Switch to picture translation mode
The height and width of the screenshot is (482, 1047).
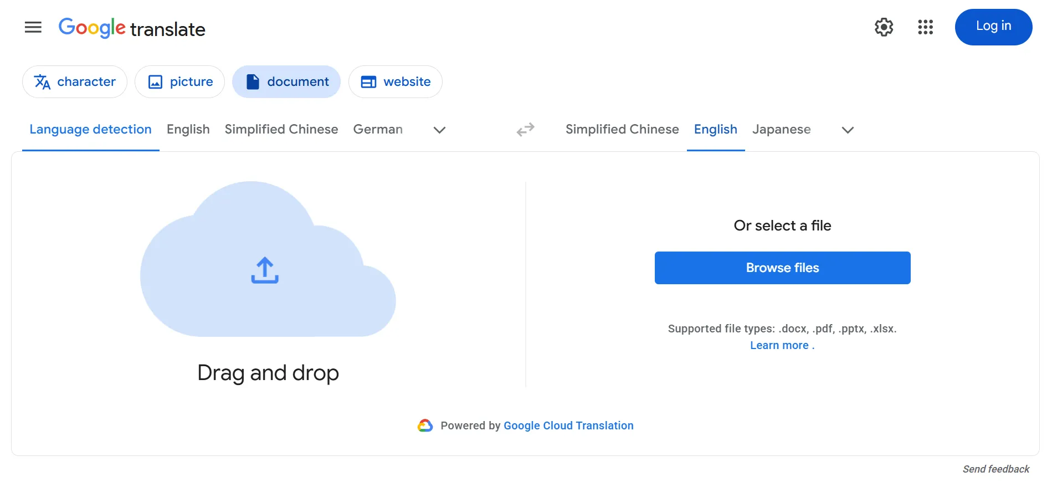coord(179,82)
